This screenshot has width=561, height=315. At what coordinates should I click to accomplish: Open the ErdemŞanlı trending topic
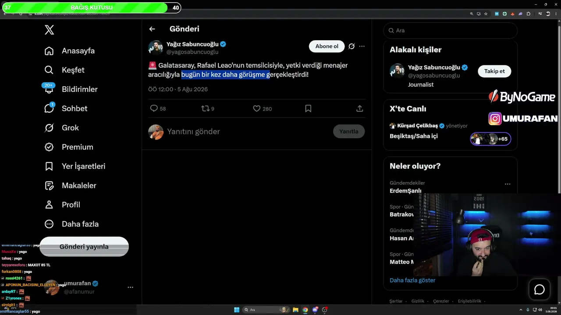point(405,191)
